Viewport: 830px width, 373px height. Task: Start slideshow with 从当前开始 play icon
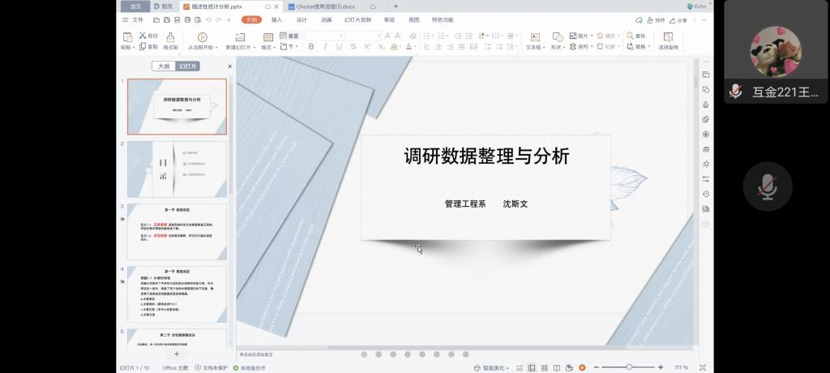(x=202, y=37)
